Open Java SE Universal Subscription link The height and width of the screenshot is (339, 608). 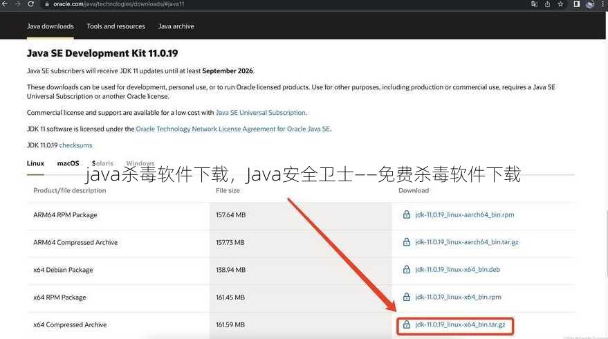[261, 113]
